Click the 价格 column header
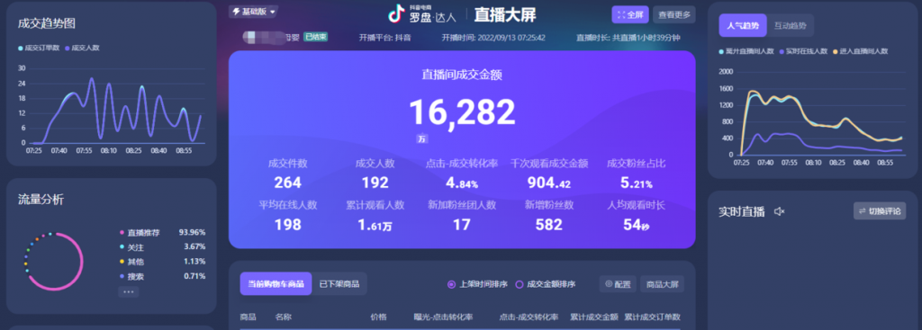The width and height of the screenshot is (922, 330). (378, 317)
